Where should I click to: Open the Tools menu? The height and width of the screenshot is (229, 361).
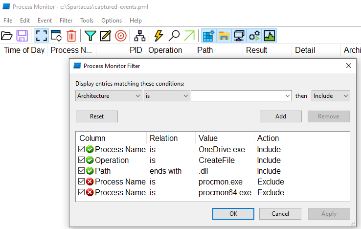tap(87, 21)
